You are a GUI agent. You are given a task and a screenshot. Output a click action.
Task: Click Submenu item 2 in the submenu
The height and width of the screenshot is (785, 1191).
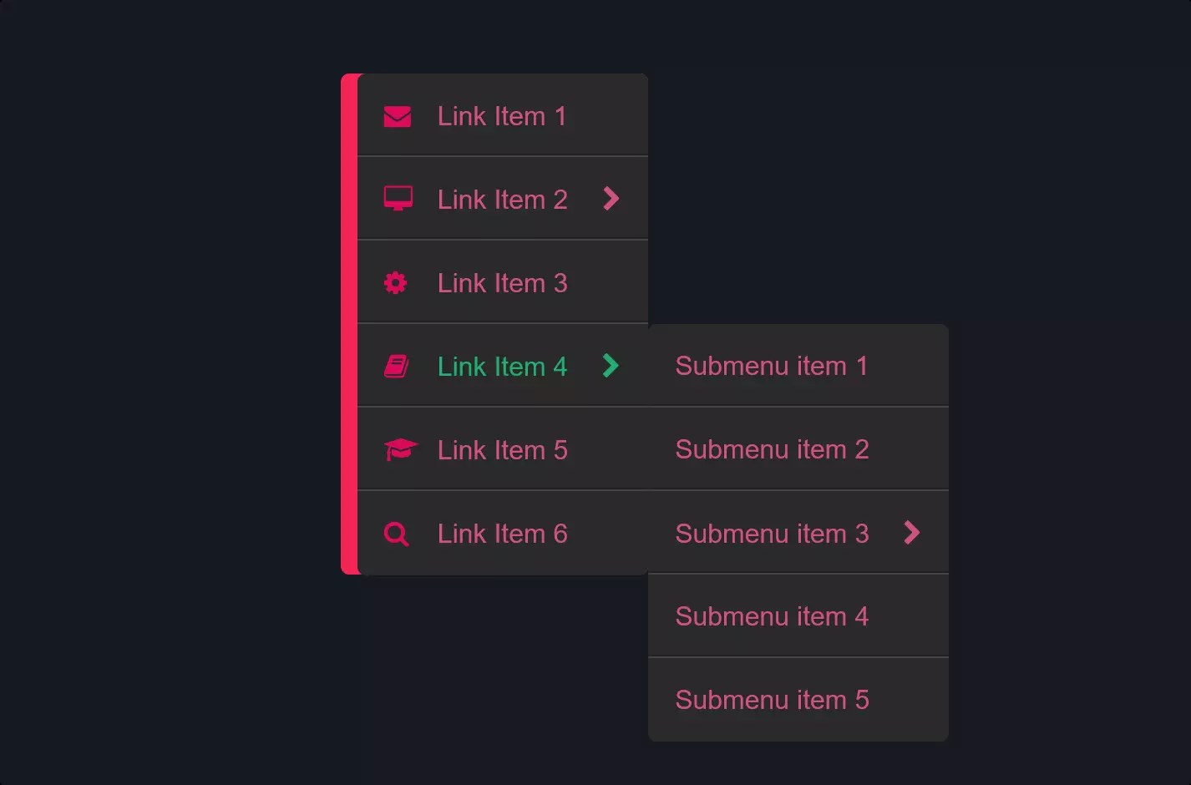click(x=772, y=449)
